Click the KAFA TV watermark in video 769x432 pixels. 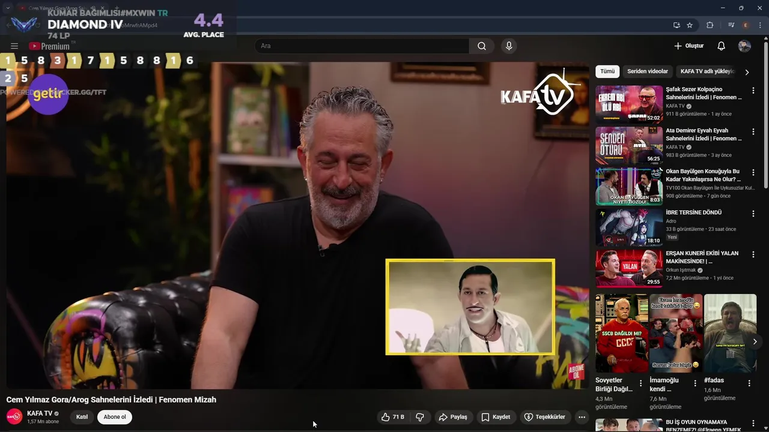(x=539, y=94)
